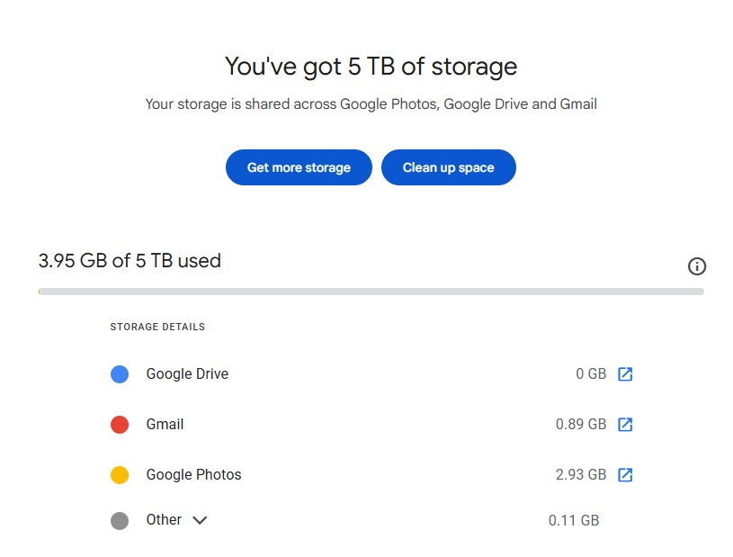Click the storage info icon
This screenshot has width=733, height=557.
[696, 266]
